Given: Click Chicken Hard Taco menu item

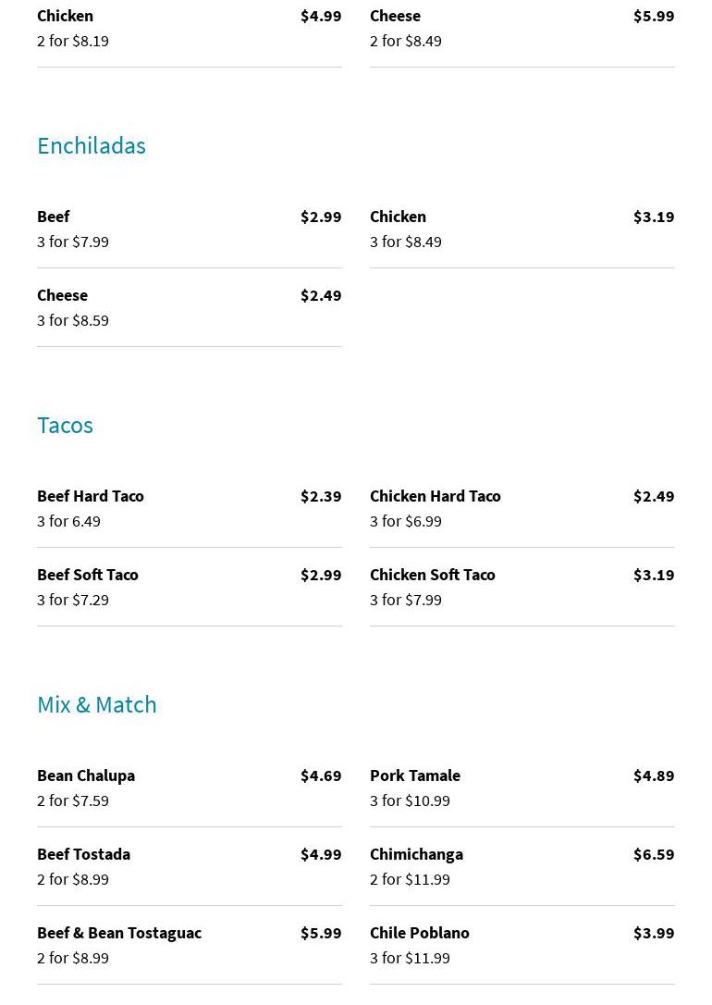Looking at the screenshot, I should point(436,496).
